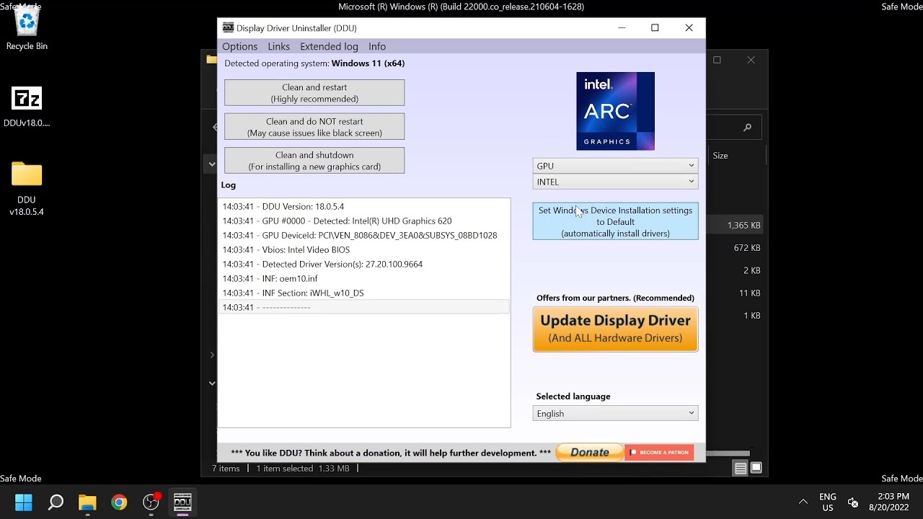The image size is (923, 519).
Task: Select the INF: oem10.inf log line
Action: (x=364, y=278)
